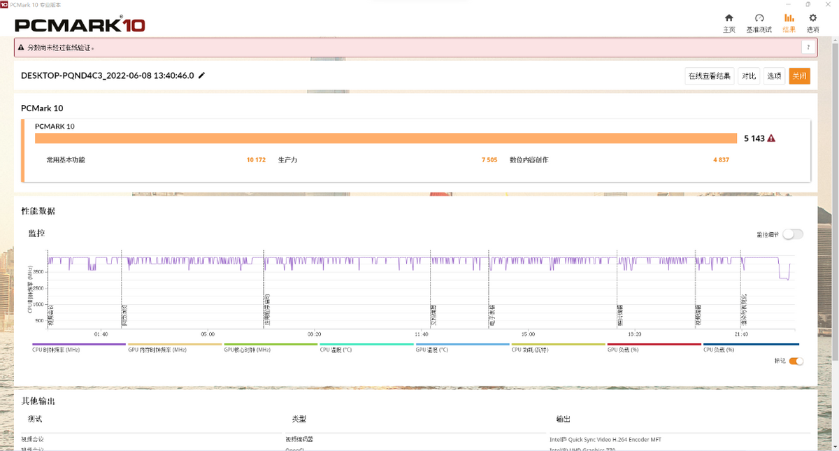Click the warning triangle in the validation banner

tap(21, 48)
